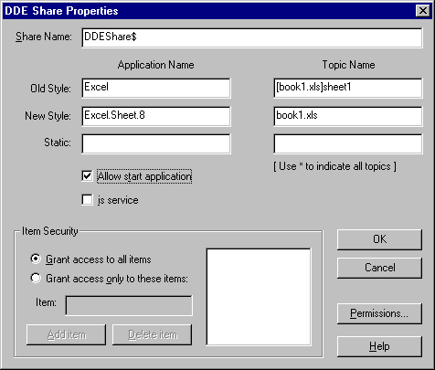Confirm the dialog with OK
This screenshot has width=435, height=370.
coord(379,239)
